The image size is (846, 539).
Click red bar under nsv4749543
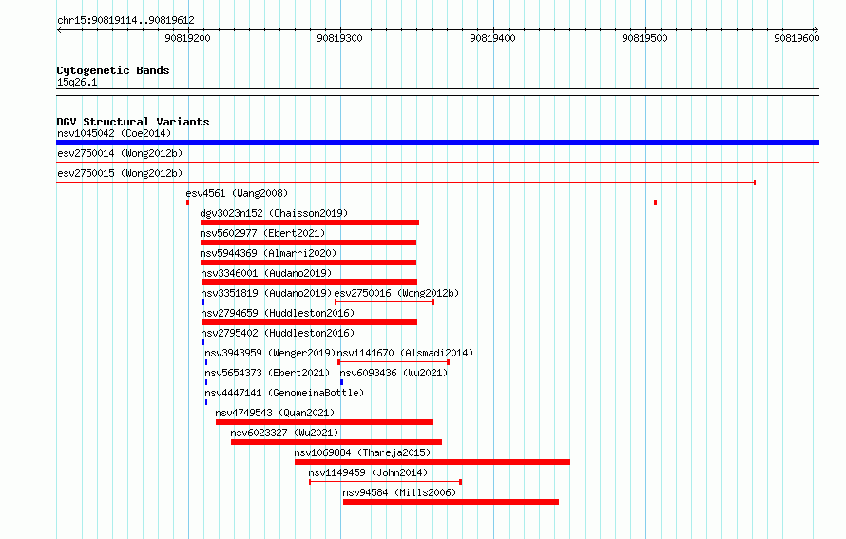(x=324, y=422)
